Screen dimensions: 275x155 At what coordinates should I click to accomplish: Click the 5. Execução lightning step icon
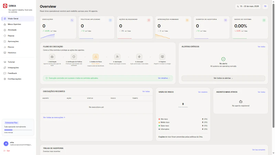(139, 57)
